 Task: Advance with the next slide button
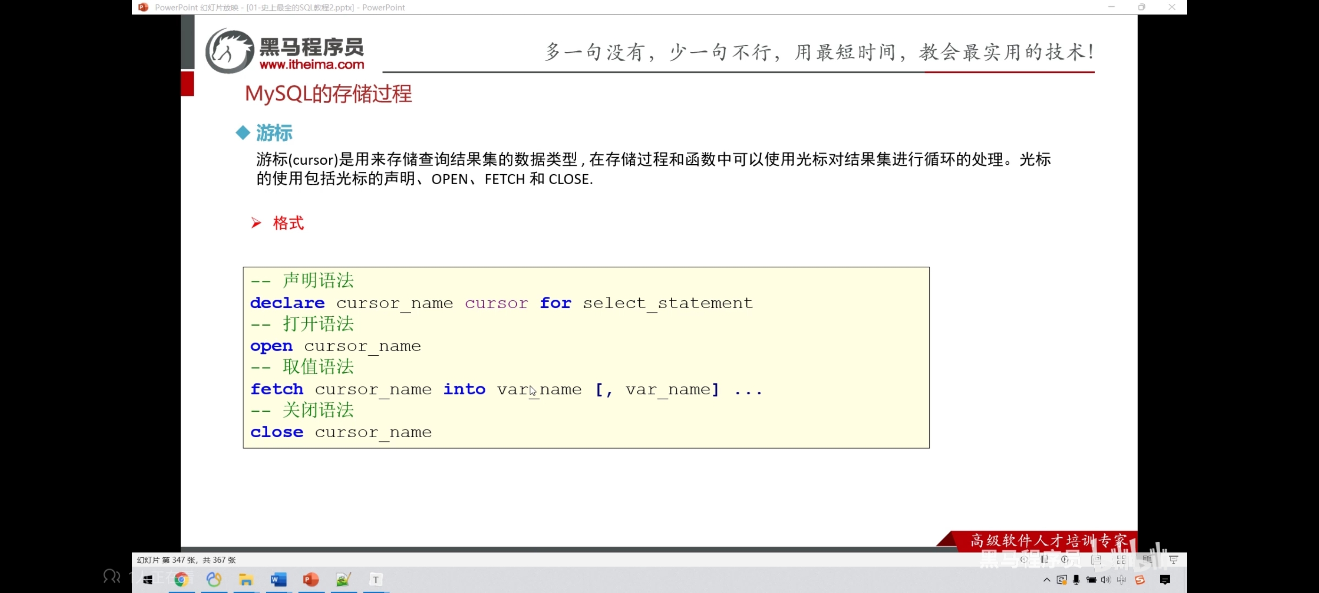[x=1066, y=559]
